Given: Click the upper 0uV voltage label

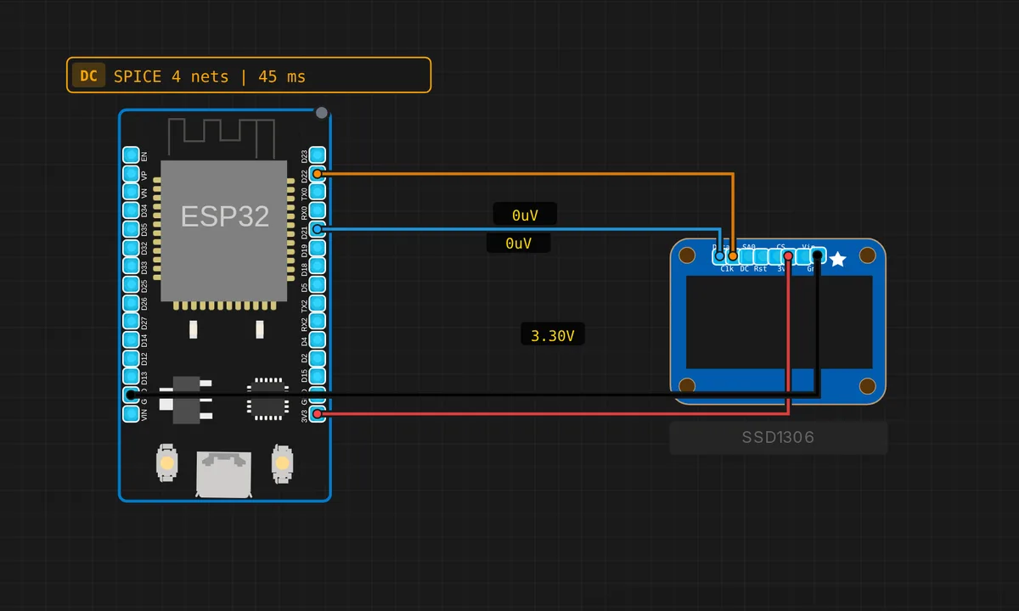Looking at the screenshot, I should pyautogui.click(x=525, y=215).
